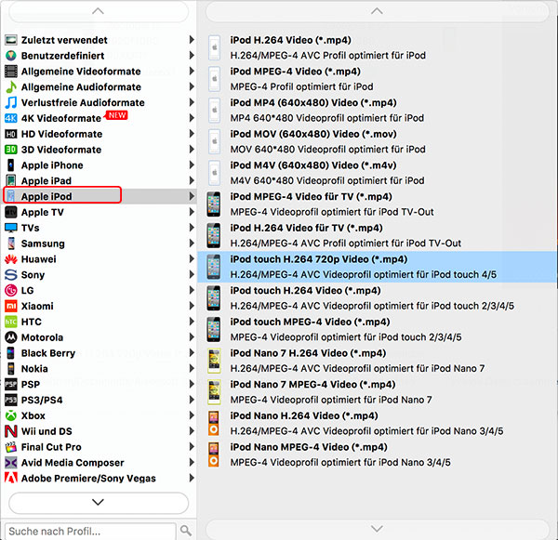Screen dimensions: 558x540
Task: Open the Benutzerdefiniert category
Action: coord(99,56)
